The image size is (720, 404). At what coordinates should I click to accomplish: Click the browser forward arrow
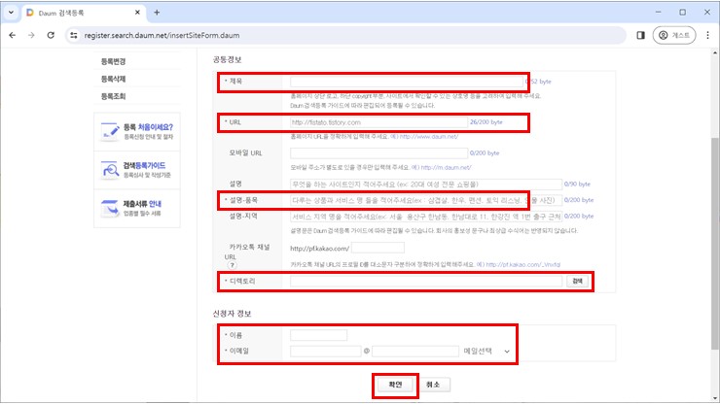coord(31,35)
